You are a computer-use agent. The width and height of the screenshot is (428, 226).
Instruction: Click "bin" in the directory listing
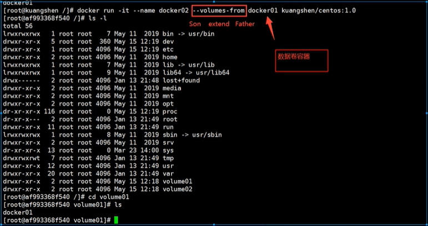point(168,34)
